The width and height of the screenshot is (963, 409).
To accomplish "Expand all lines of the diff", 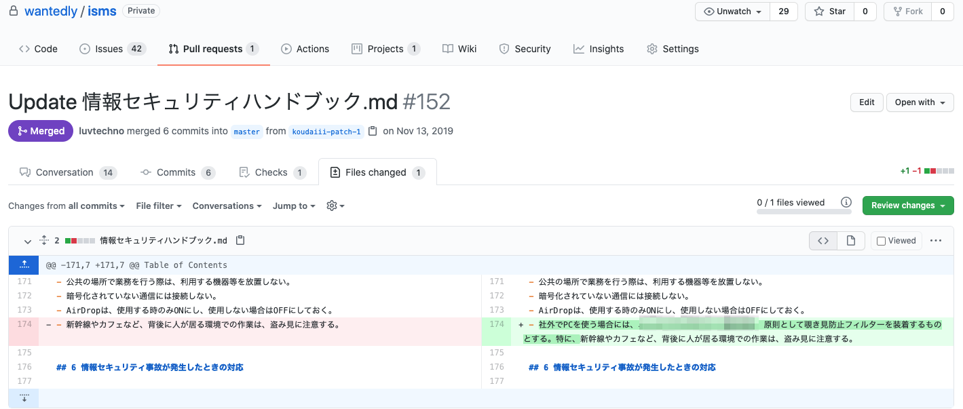I will click(x=44, y=240).
